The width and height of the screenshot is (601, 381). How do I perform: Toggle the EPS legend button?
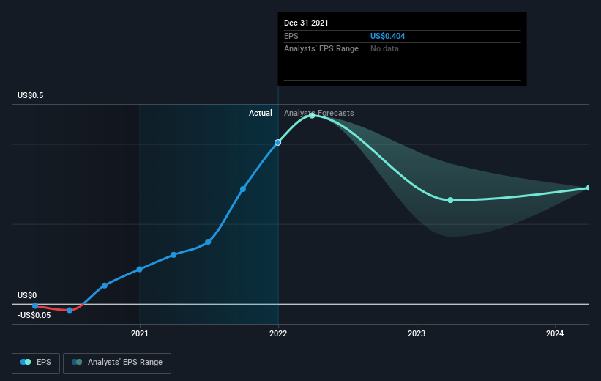(36, 363)
